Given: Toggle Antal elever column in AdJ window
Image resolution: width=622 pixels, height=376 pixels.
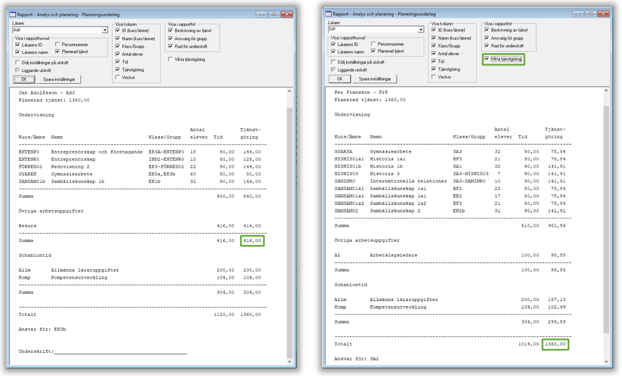Looking at the screenshot, I should [118, 54].
